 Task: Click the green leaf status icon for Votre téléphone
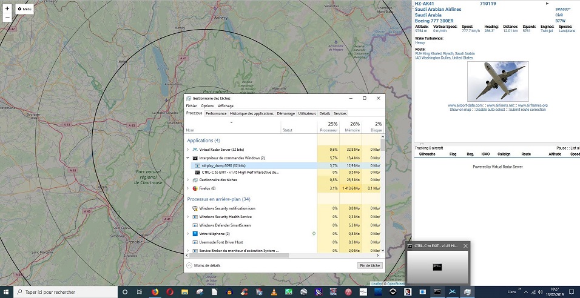[x=314, y=234]
